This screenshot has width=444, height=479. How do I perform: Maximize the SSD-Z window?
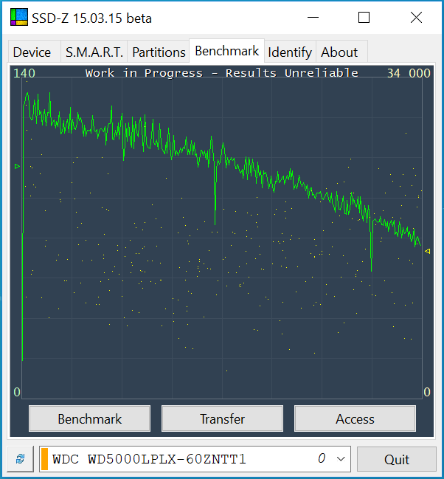364,18
